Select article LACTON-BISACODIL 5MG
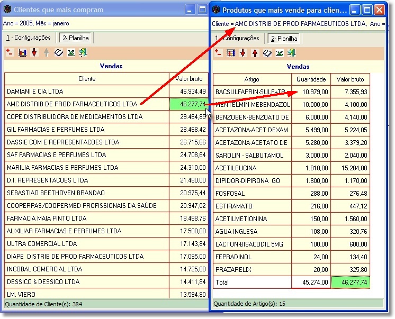This screenshot has height=319, width=395. tap(252, 244)
